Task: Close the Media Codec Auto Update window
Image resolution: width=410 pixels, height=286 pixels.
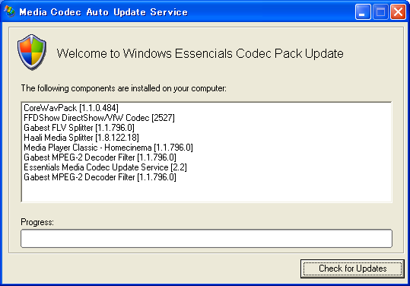Action: (x=398, y=11)
